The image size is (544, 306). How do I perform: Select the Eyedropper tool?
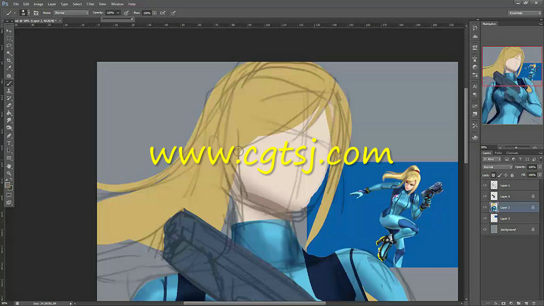(9, 68)
